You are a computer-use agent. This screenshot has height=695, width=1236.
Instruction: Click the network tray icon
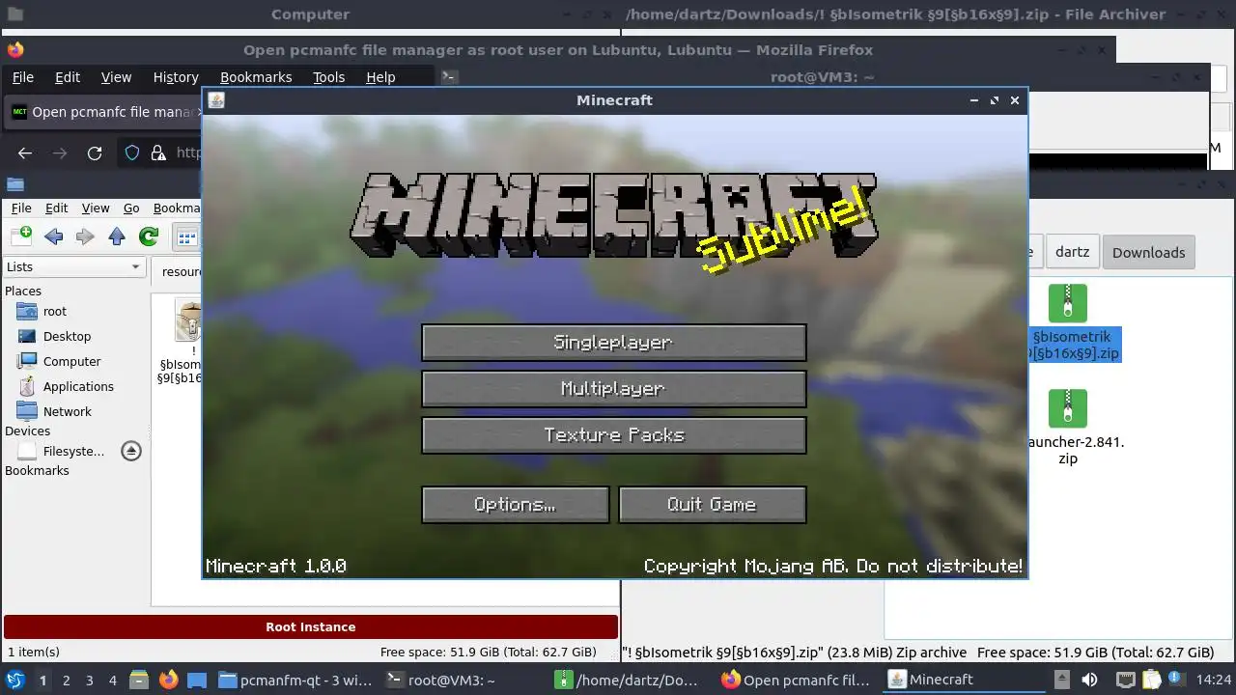(x=1125, y=681)
